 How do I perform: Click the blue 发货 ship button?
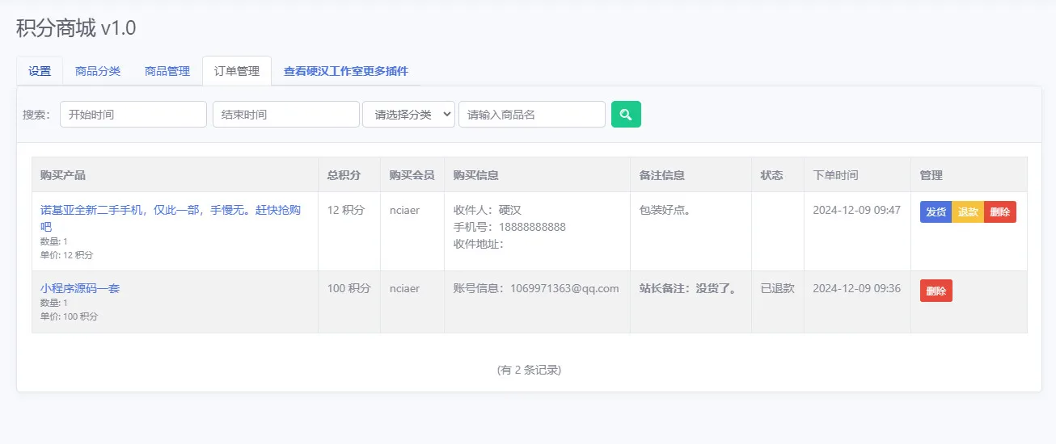[936, 212]
